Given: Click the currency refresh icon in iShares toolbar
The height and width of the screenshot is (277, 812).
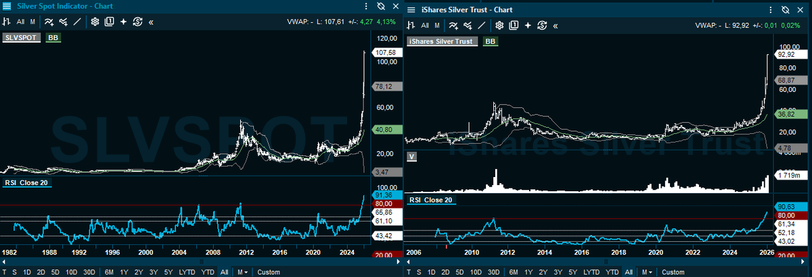Looking at the screenshot, I should 541,26.
